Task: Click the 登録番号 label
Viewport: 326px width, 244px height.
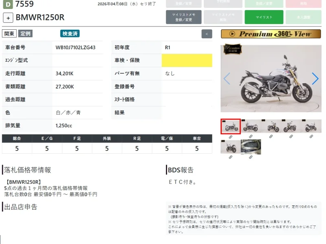Action: [125, 87]
